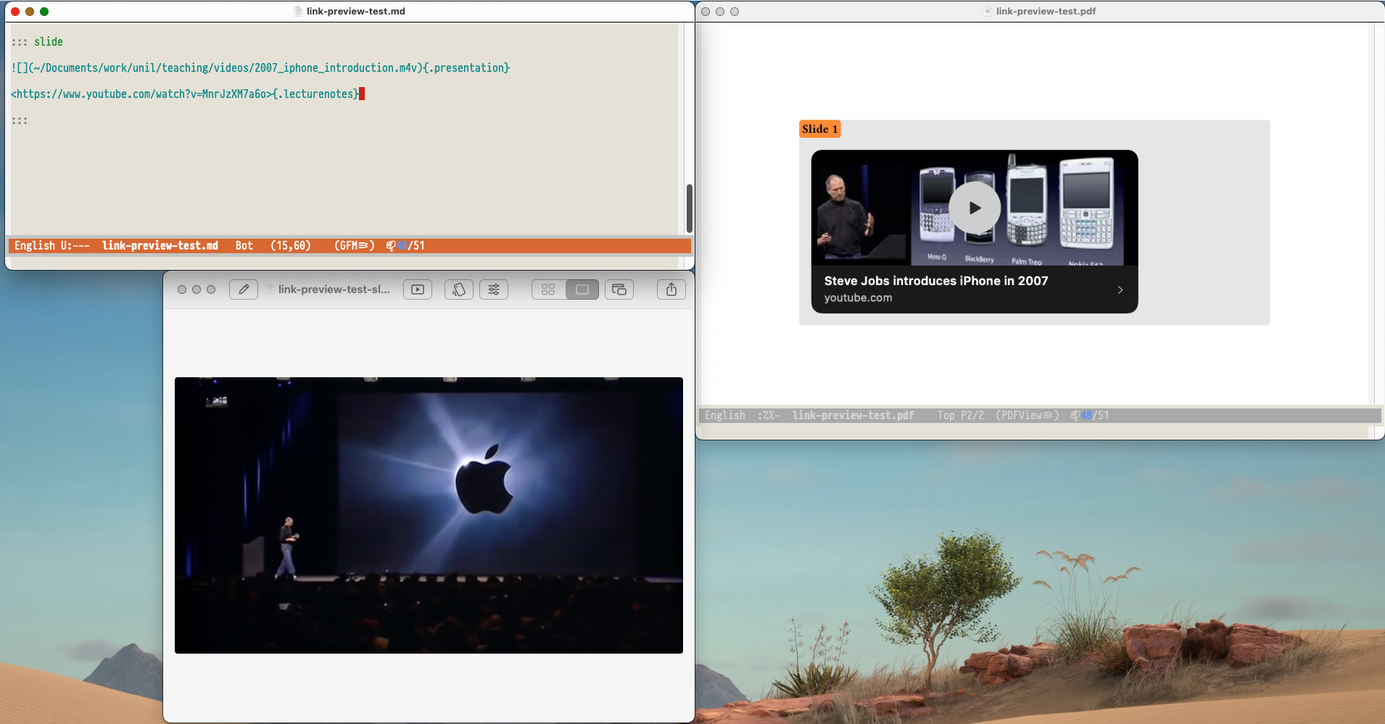Open the themes and styles cards icon
Viewport: 1385px width, 724px height.
pos(458,289)
